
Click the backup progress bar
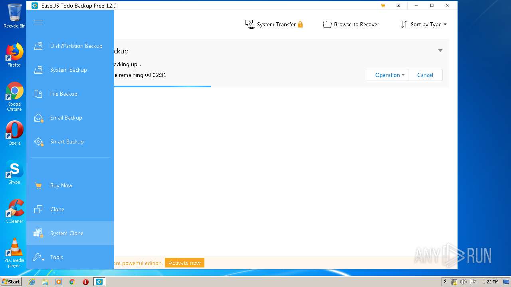tap(162, 86)
